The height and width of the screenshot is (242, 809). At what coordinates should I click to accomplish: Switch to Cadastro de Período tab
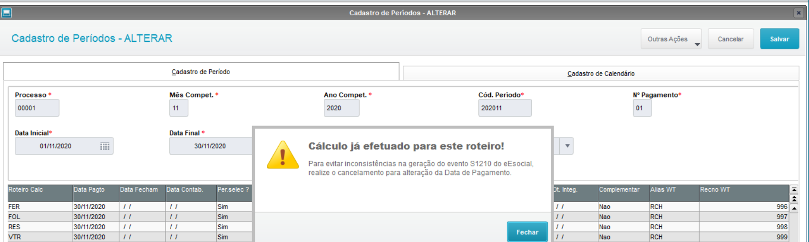(201, 72)
